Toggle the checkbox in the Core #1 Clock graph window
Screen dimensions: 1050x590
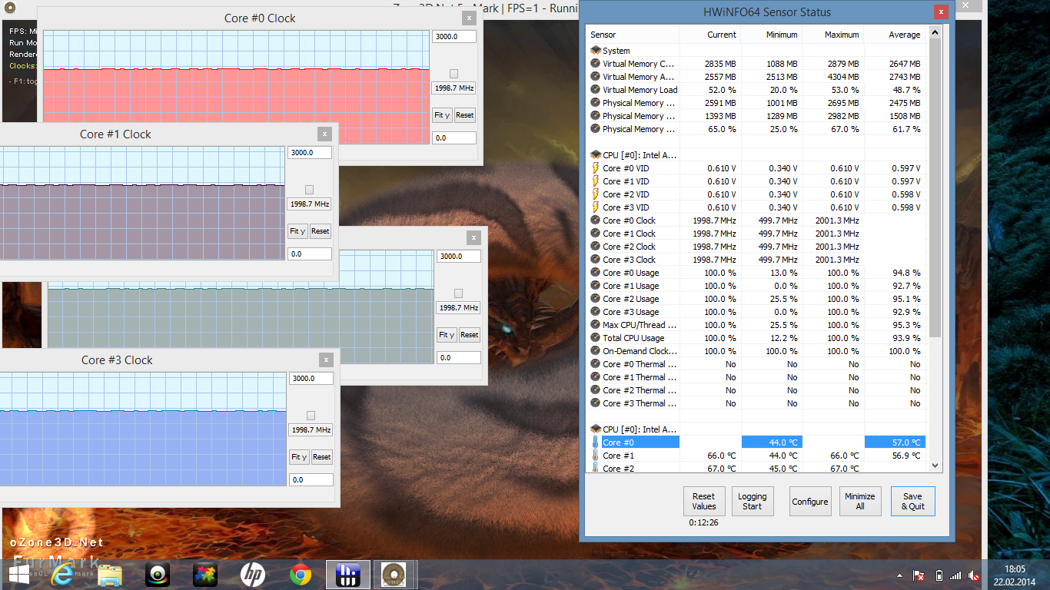coord(309,190)
